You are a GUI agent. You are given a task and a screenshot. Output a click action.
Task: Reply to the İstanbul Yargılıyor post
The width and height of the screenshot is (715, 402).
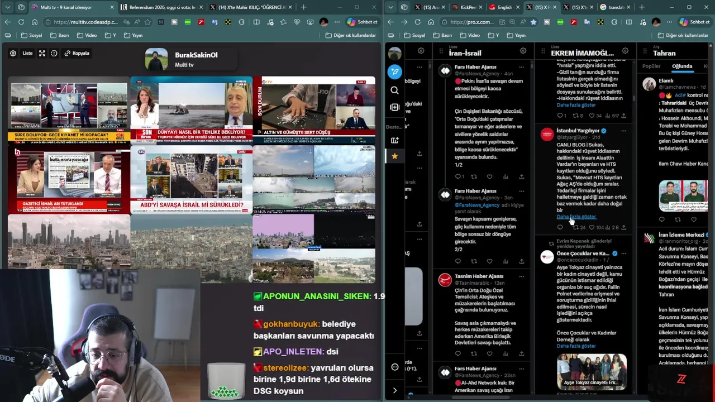pyautogui.click(x=560, y=228)
